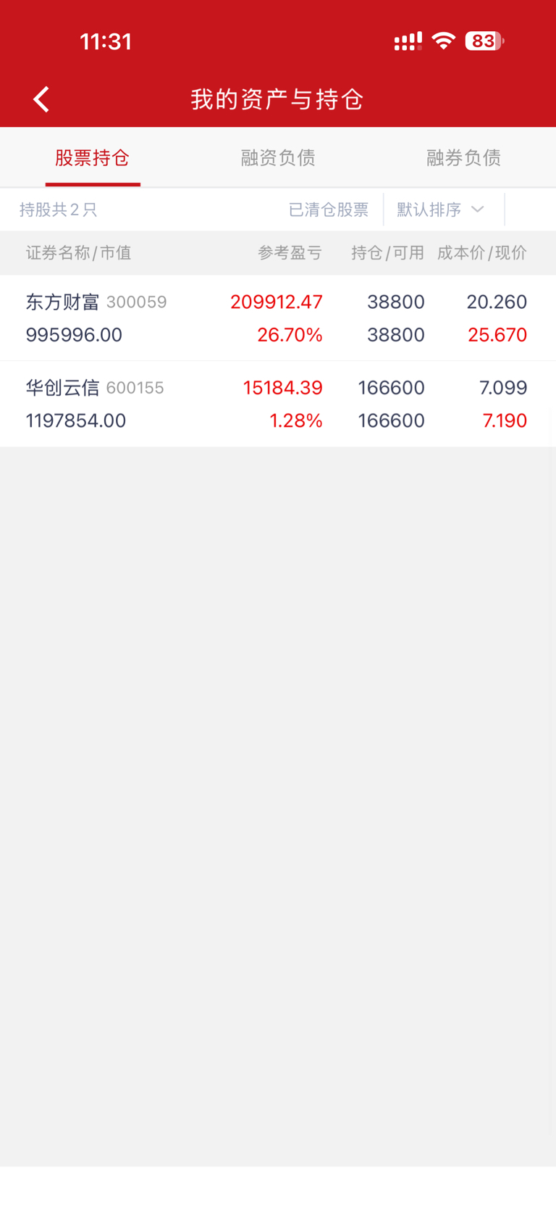
Task: Tap the cellular signal icon
Action: pos(408,41)
